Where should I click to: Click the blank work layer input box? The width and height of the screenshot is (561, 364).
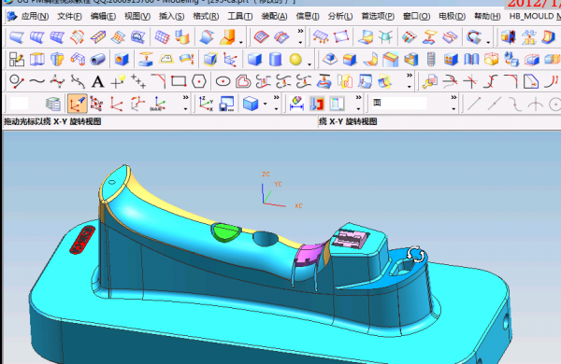click(x=20, y=104)
